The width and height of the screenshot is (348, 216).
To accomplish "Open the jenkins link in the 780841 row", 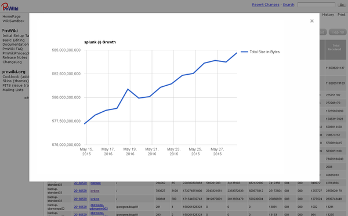I will [95, 199].
